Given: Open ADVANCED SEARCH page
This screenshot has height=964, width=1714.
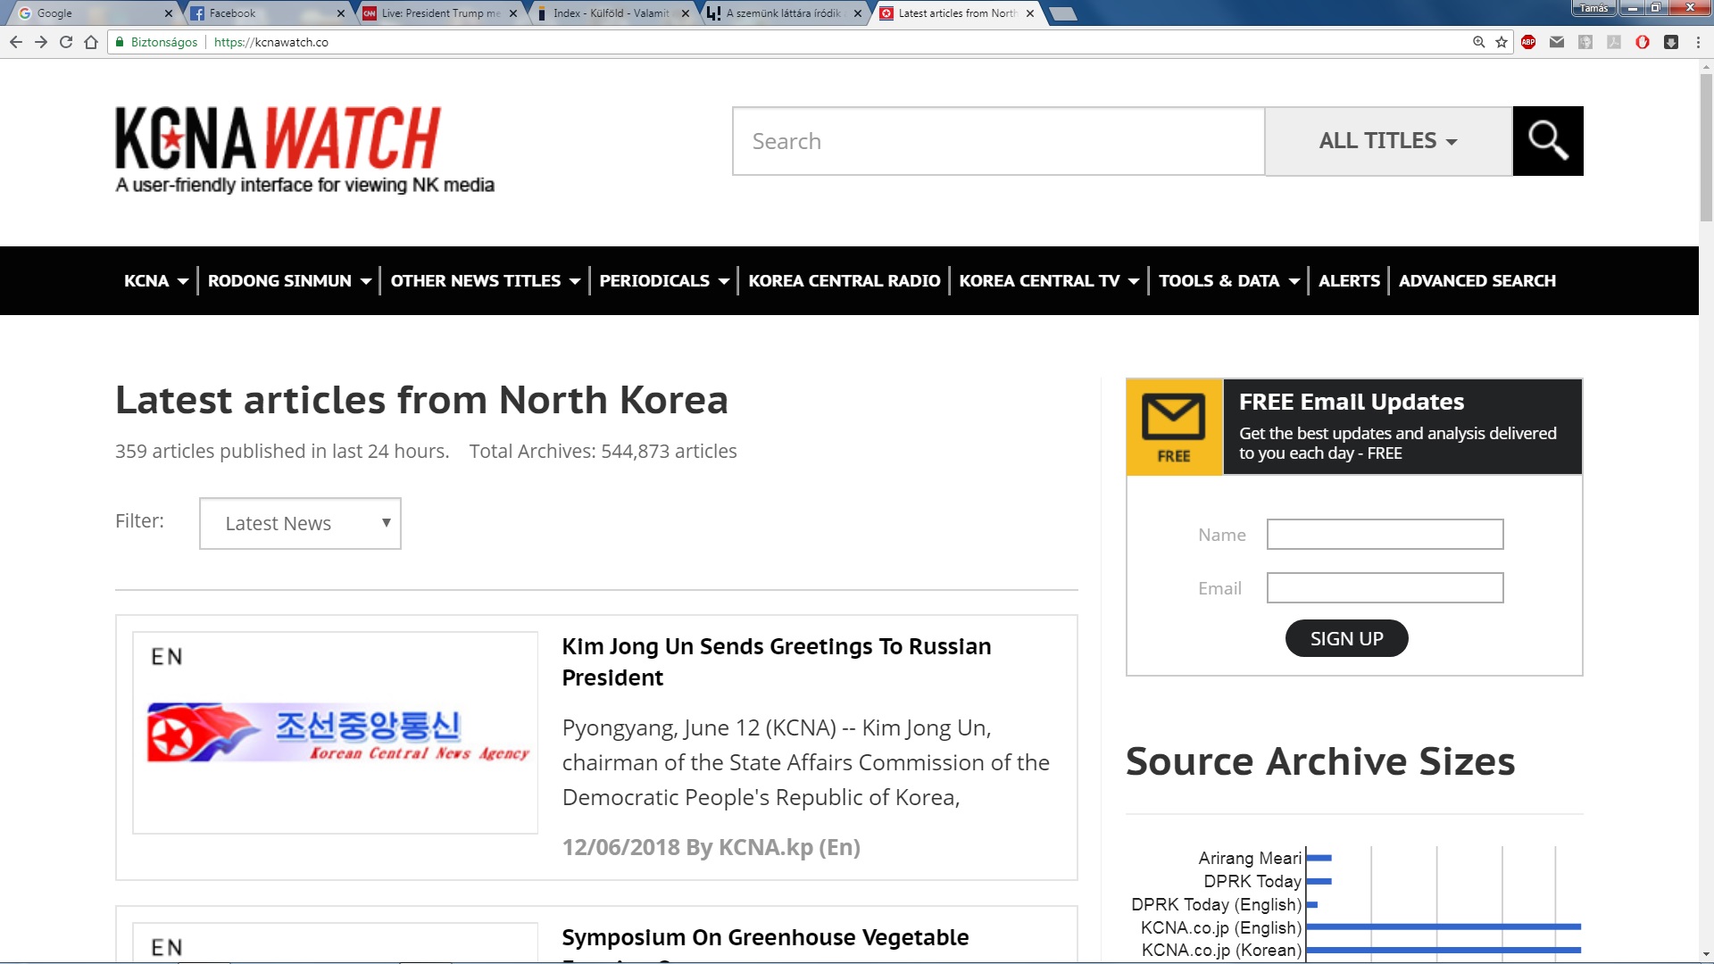Looking at the screenshot, I should 1477,280.
